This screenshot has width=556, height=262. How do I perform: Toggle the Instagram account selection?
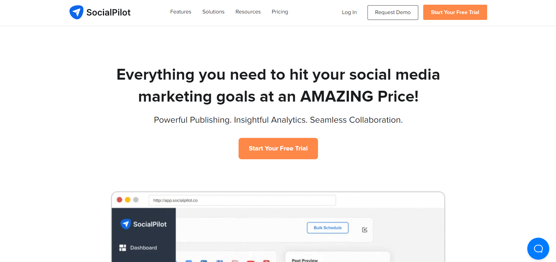click(235, 261)
